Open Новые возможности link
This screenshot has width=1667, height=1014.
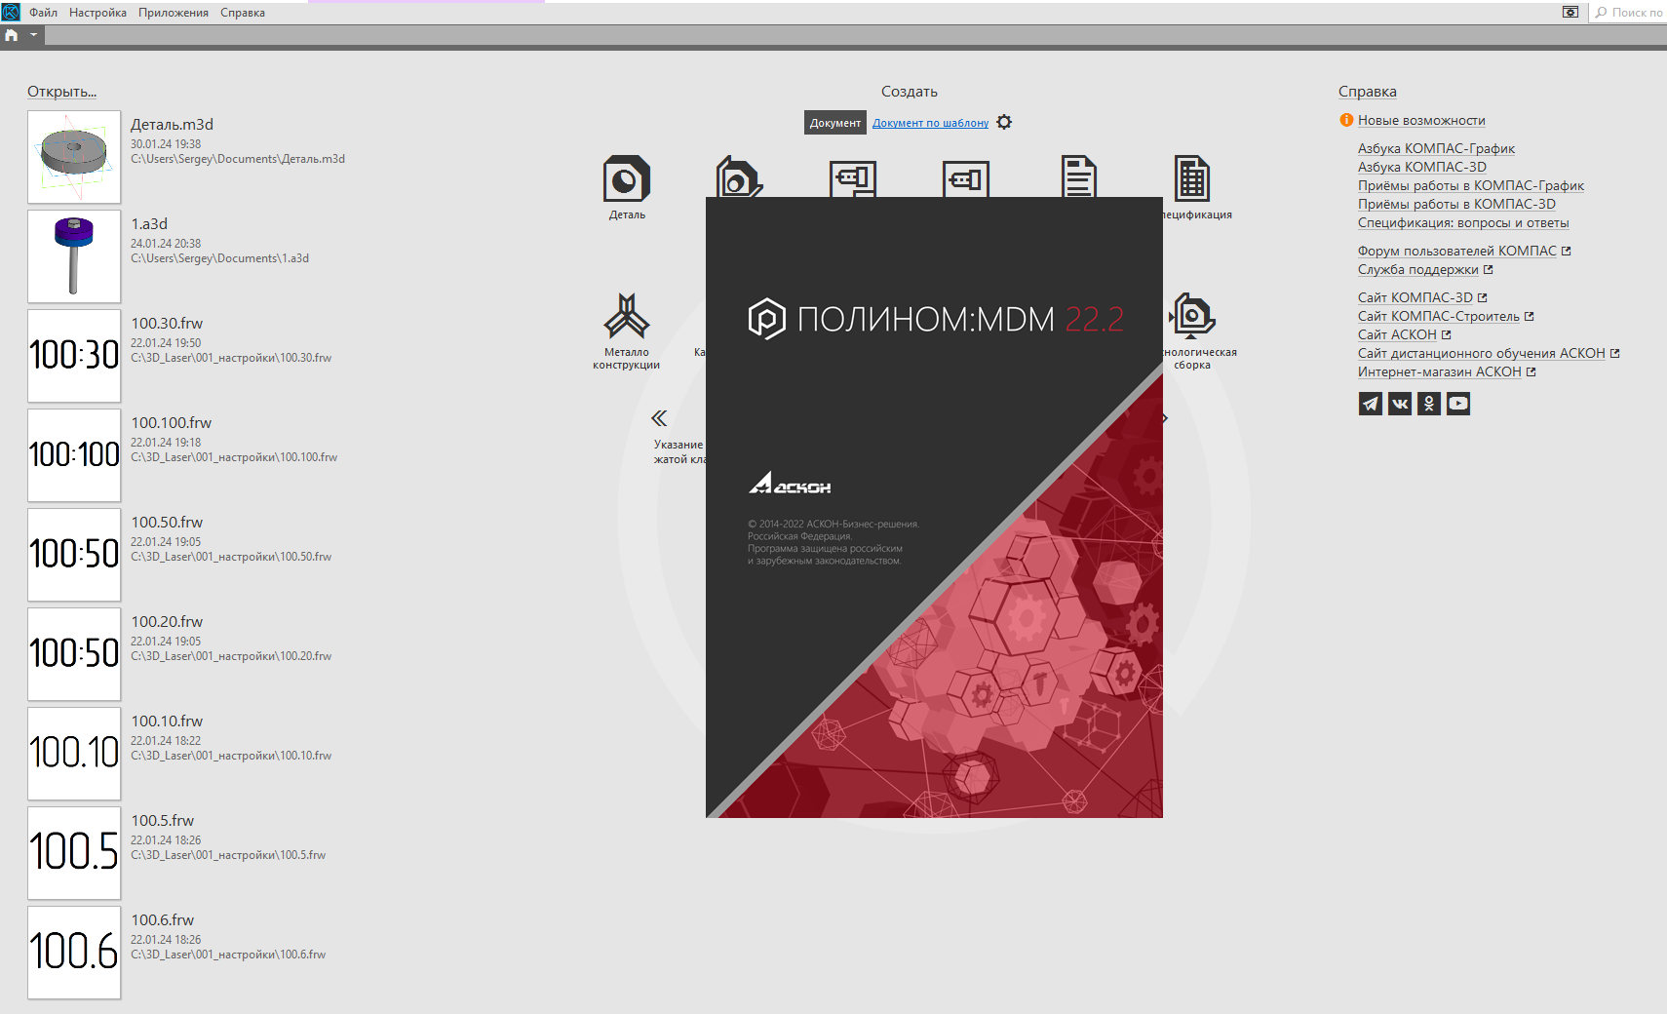pos(1421,120)
